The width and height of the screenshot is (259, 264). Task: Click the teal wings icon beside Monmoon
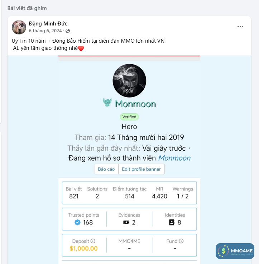(107, 103)
